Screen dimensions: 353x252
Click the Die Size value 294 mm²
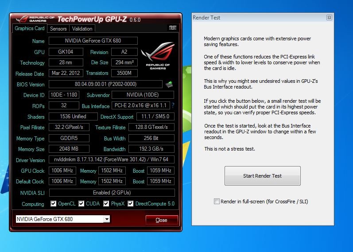click(124, 62)
